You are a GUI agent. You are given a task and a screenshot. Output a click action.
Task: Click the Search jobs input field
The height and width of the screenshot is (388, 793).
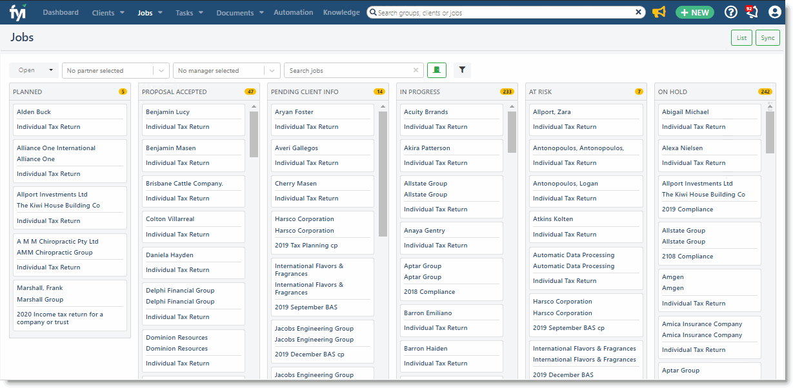(x=354, y=70)
